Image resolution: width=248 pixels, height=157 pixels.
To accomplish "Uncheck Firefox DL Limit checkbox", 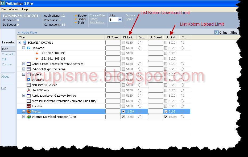I will coord(123,111).
